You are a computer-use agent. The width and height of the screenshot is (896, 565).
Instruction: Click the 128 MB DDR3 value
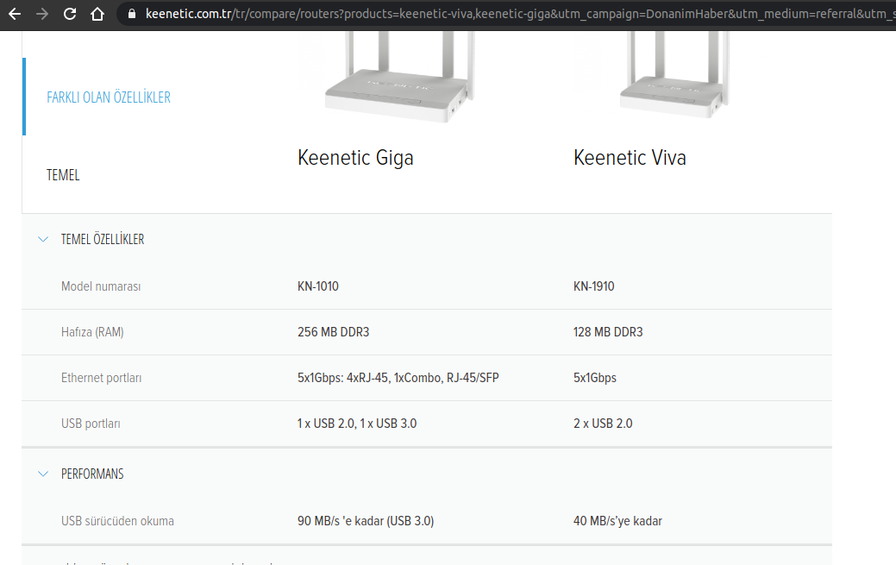[609, 332]
